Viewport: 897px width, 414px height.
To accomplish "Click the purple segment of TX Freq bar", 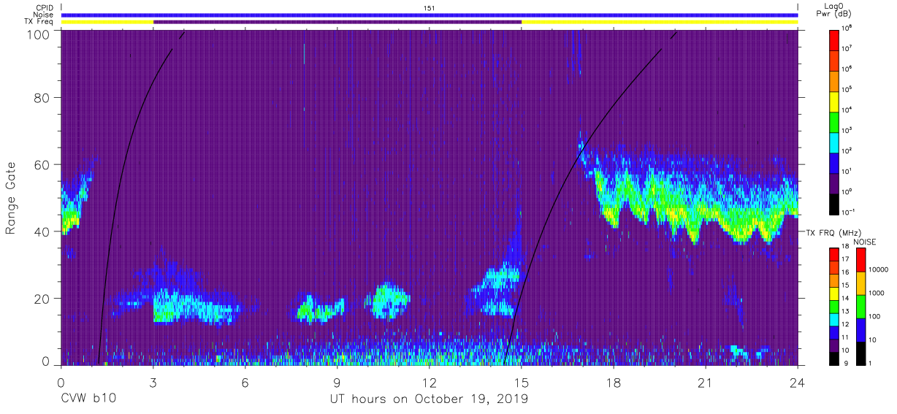I will [x=337, y=21].
